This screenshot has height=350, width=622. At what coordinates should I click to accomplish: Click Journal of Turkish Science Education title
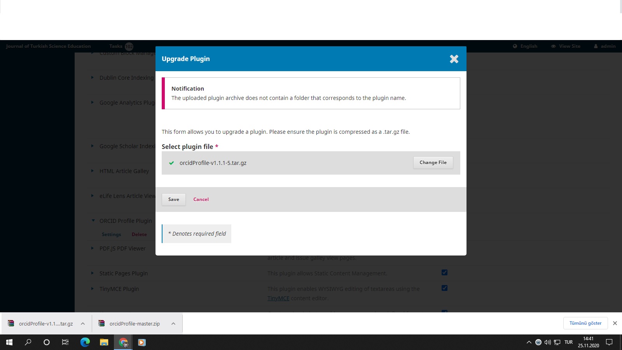point(49,46)
